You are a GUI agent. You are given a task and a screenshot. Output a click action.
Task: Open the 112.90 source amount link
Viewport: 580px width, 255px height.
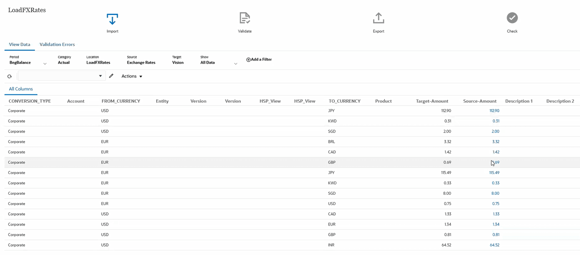coord(494,111)
